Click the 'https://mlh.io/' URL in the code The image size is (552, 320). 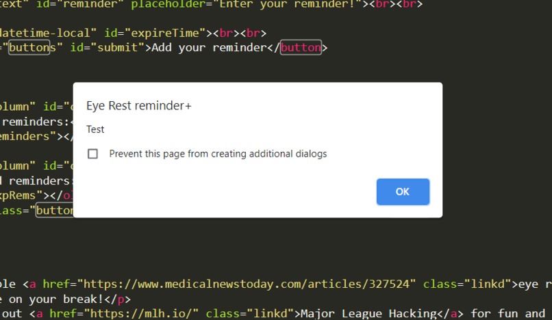click(141, 313)
